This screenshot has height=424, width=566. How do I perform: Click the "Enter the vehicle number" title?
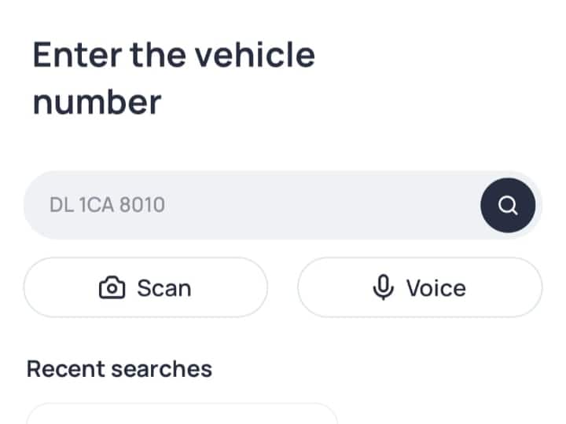(174, 79)
